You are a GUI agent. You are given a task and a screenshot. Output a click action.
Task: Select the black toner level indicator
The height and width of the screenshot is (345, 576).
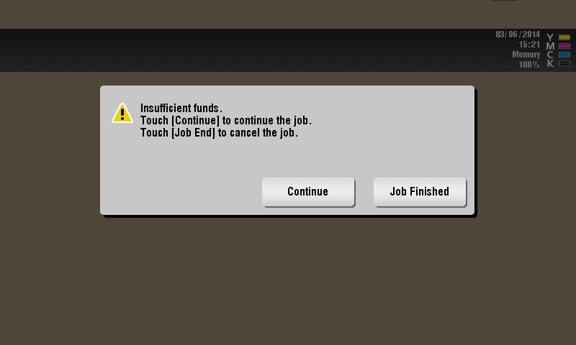(564, 63)
